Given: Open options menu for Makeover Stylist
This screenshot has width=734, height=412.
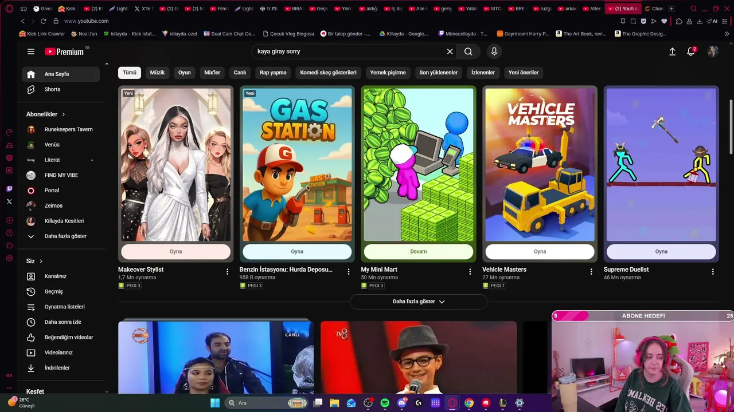Looking at the screenshot, I should tap(227, 272).
